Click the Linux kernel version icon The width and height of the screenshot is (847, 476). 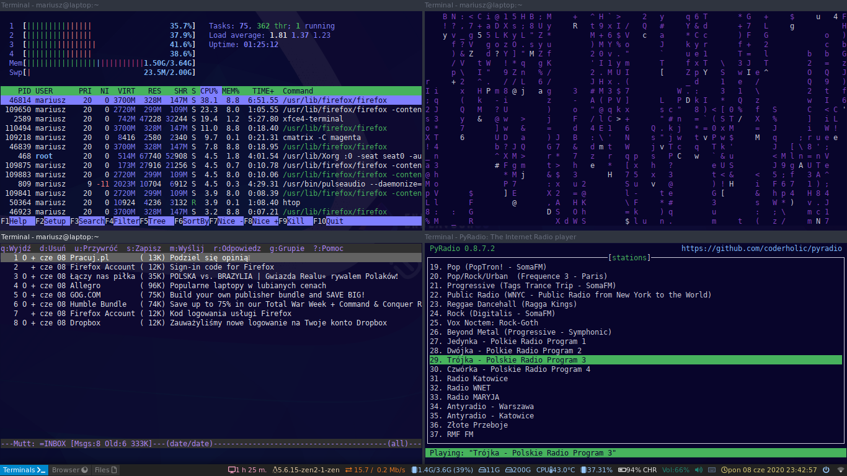click(276, 470)
